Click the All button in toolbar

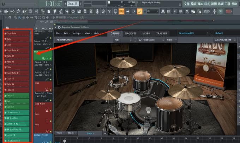[x=175, y=12]
